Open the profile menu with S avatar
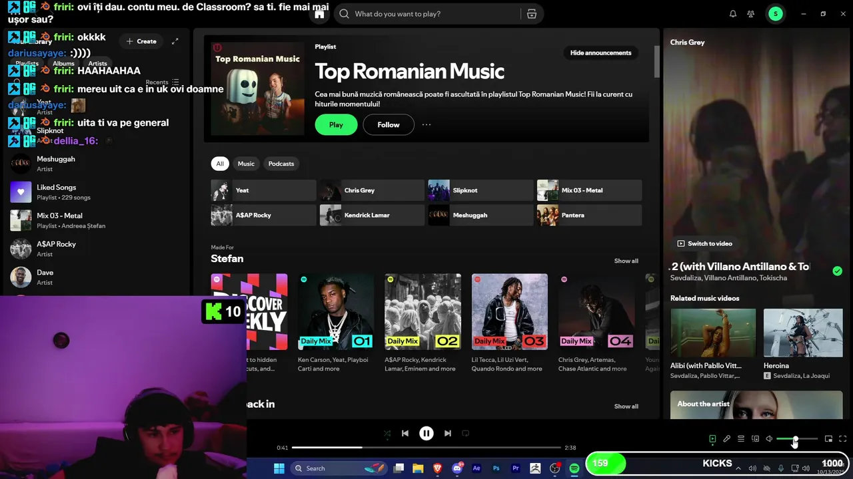 pos(775,14)
